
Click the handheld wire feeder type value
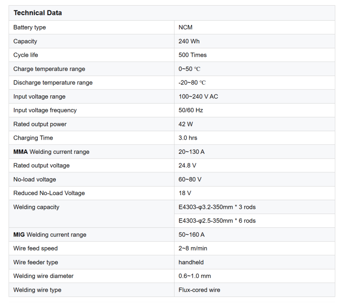coord(191,262)
